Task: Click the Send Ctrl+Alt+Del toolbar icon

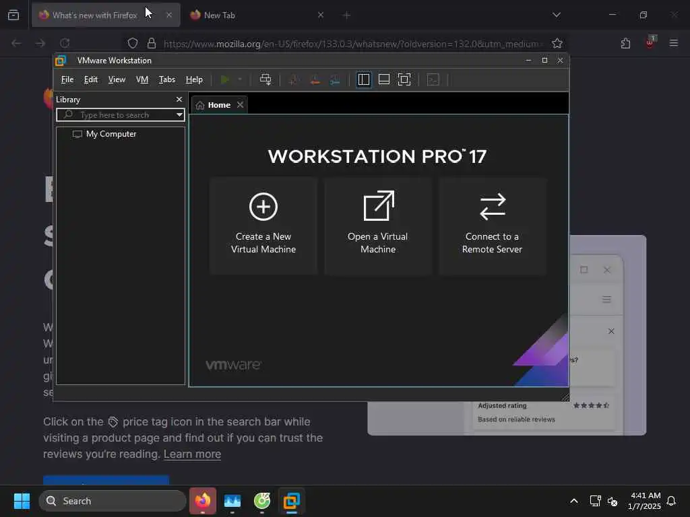Action: pos(265,79)
